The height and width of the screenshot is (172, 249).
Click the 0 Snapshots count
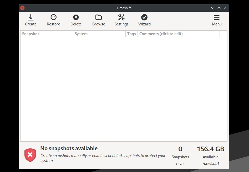click(180, 149)
